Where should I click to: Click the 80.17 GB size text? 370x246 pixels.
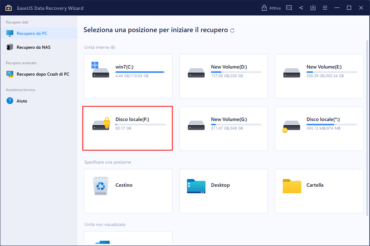[x=123, y=128]
